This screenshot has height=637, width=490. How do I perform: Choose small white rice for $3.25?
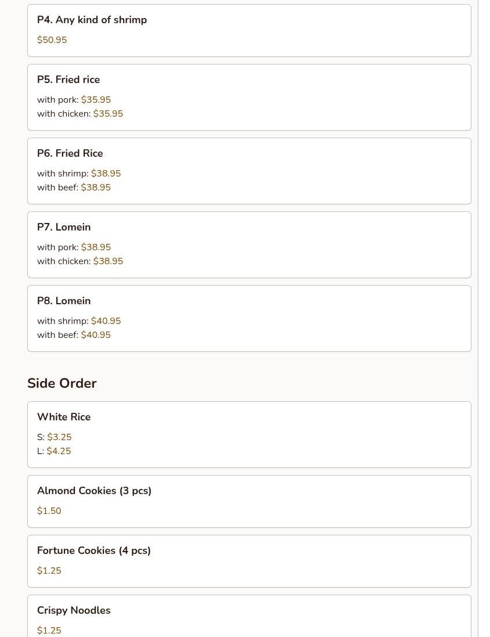(55, 437)
